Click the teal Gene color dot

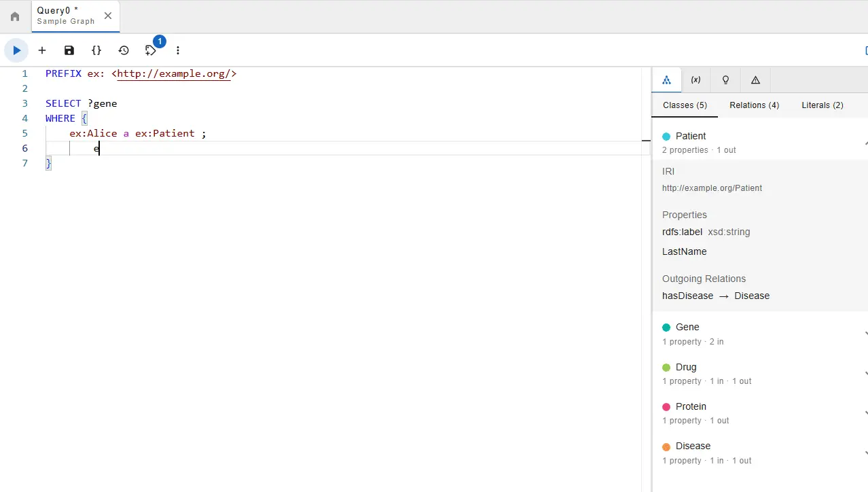(x=666, y=328)
